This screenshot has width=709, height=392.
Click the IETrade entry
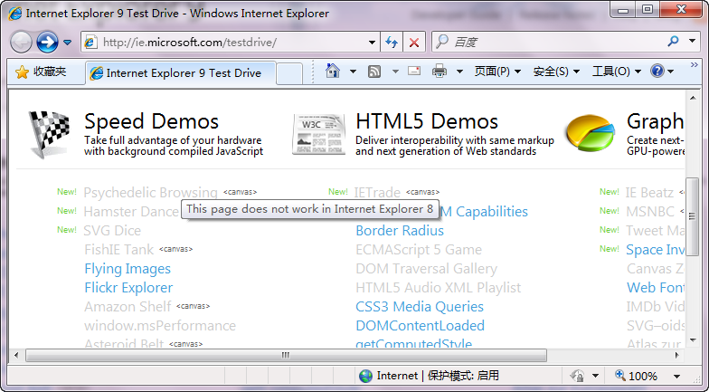tap(377, 193)
